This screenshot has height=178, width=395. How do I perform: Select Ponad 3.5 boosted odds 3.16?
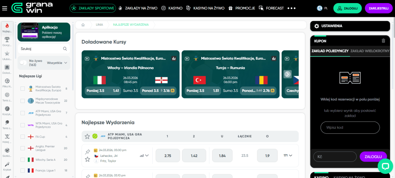point(158,91)
